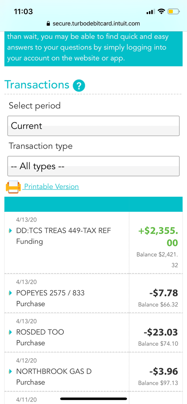
Task: Select the DD:TCS TREAS 449-TAX REF entry
Action: [x=64, y=231]
